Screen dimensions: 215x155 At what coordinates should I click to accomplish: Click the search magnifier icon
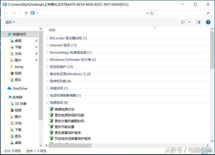pyautogui.click(x=208, y=13)
